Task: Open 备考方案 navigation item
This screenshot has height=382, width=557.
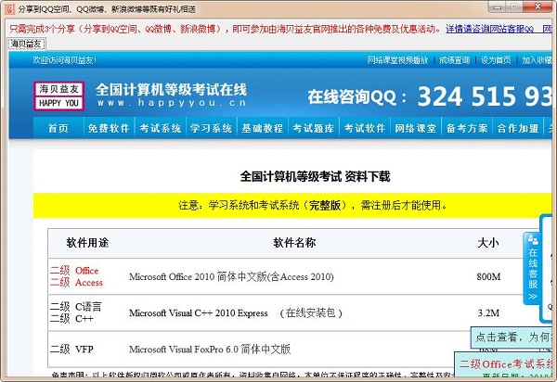Action: (467, 128)
